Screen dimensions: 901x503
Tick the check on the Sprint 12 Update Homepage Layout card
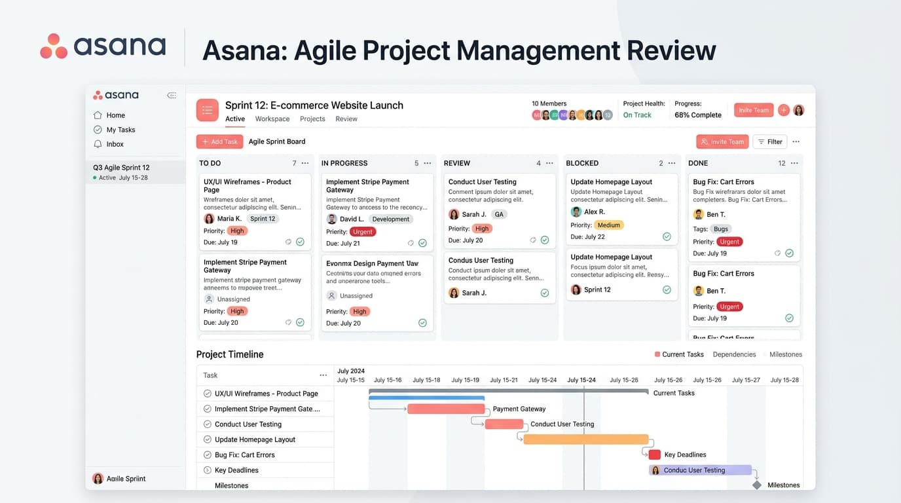[667, 289]
